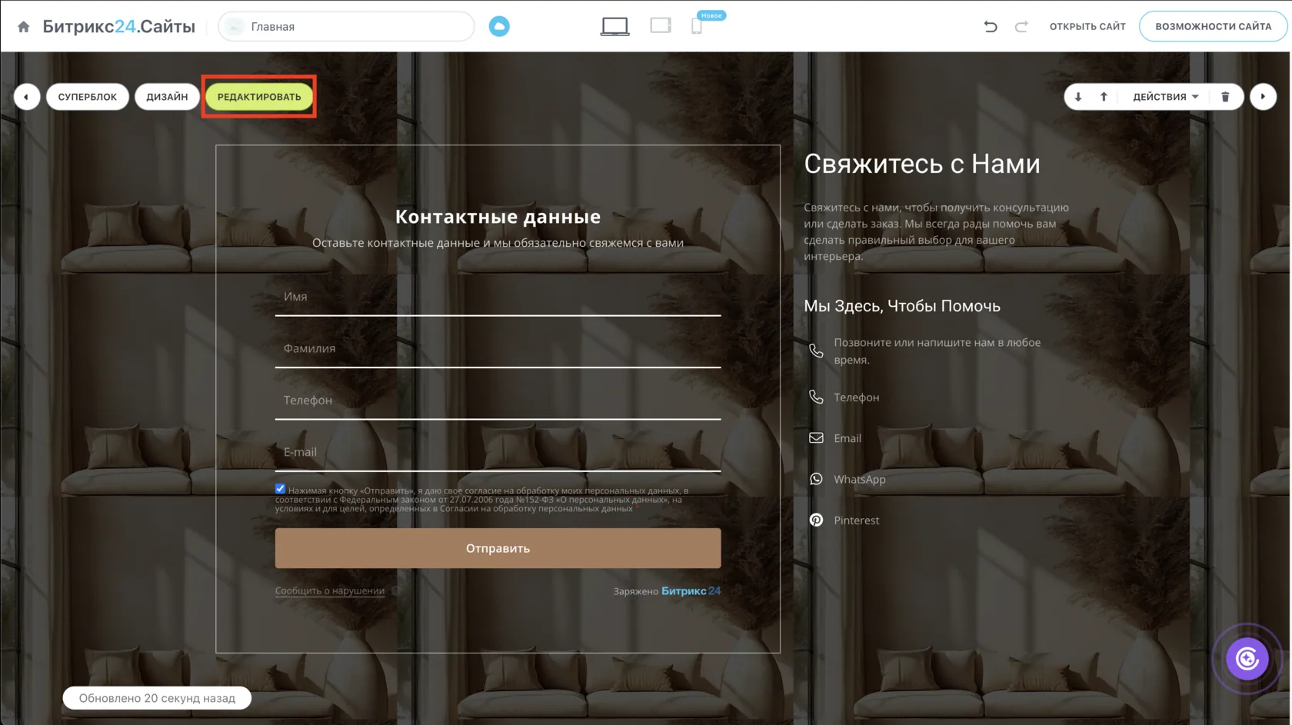Submit form with Отправить button

click(498, 548)
